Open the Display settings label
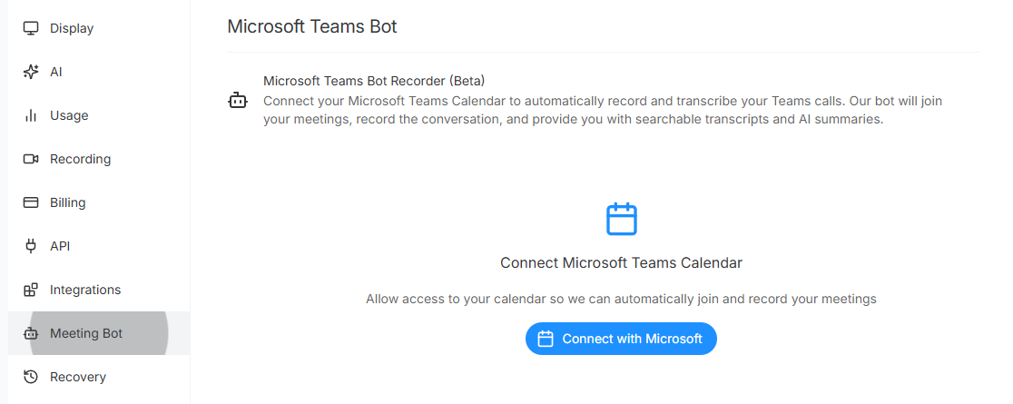 [72, 28]
